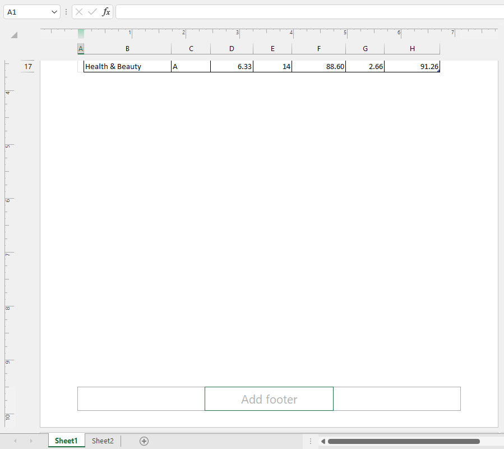Image resolution: width=504 pixels, height=449 pixels.
Task: Click the previous sheet navigation arrow
Action: click(x=15, y=441)
